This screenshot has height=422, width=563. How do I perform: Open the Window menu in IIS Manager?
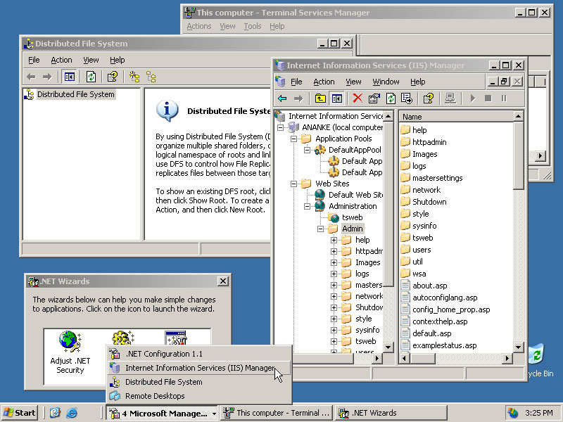coord(386,82)
